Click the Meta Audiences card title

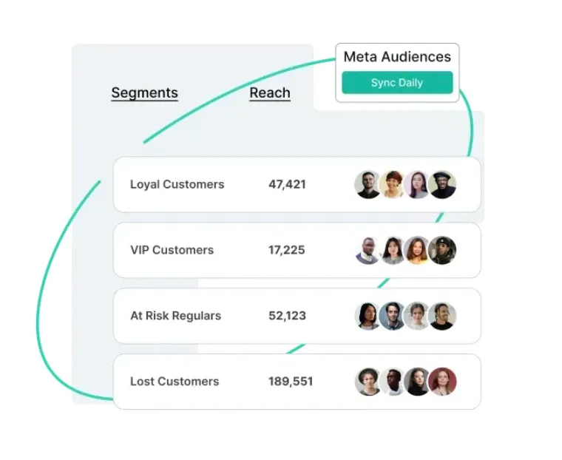pyautogui.click(x=397, y=57)
